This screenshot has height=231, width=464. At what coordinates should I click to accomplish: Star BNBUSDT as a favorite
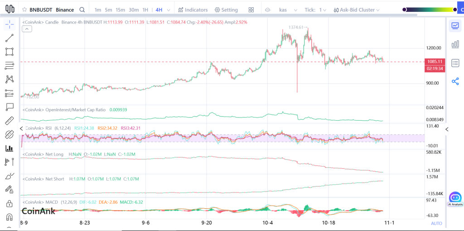[x=24, y=10]
